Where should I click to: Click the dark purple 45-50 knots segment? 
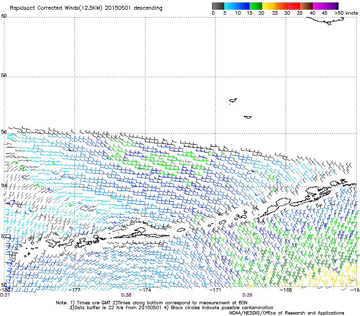click(332, 6)
